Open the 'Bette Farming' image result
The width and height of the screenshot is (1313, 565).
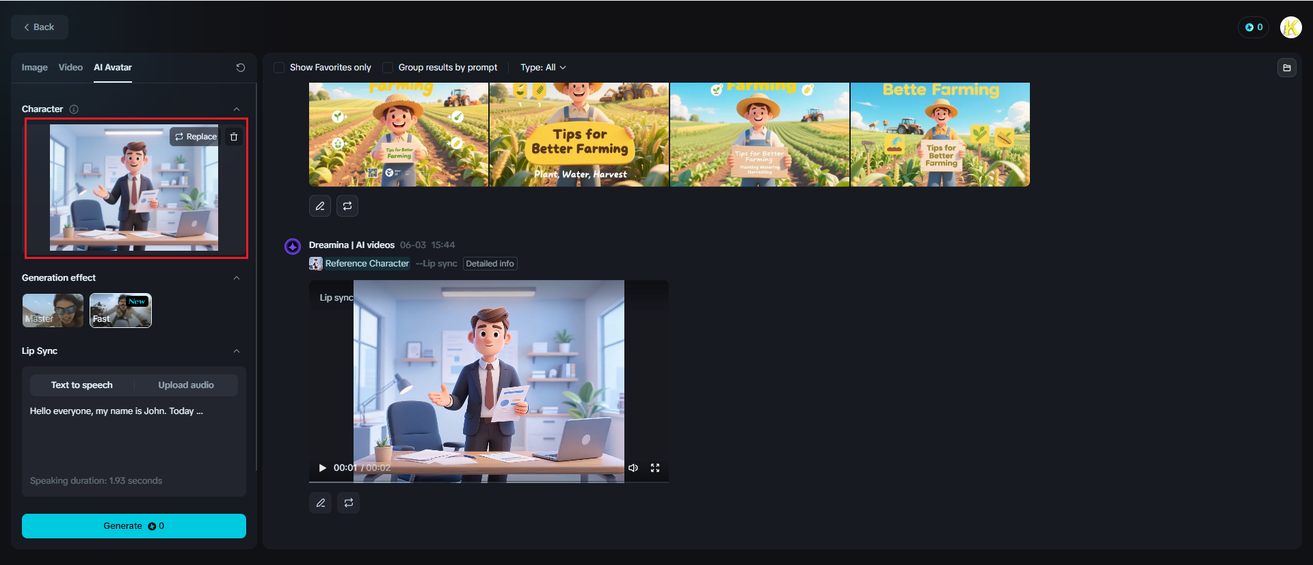click(x=940, y=135)
